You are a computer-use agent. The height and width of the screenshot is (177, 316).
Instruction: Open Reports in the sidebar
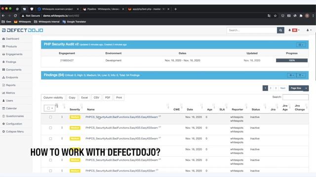tap(9, 85)
